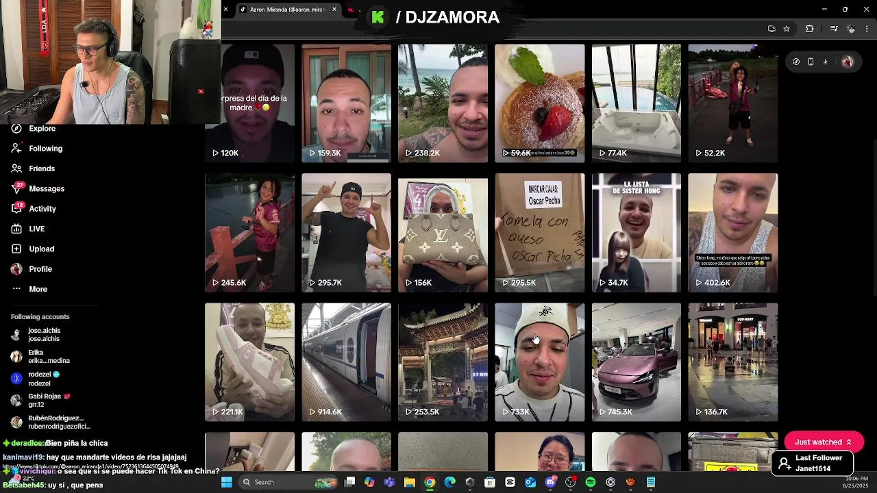
Task: Open the Explore page in sidebar
Action: click(x=33, y=128)
